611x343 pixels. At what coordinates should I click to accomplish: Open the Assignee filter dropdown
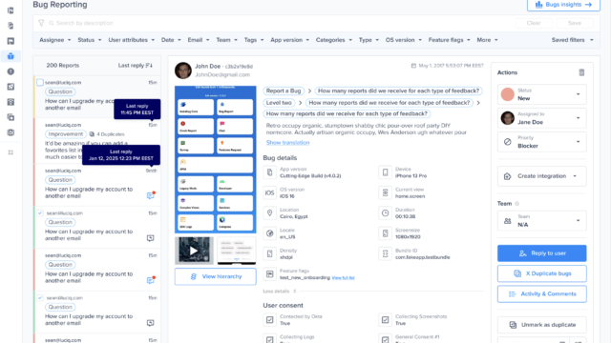pyautogui.click(x=55, y=40)
